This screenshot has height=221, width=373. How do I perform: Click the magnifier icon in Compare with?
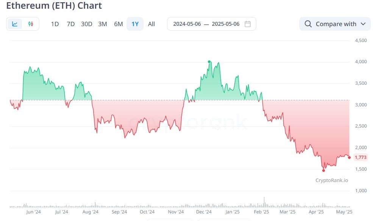[x=308, y=24]
